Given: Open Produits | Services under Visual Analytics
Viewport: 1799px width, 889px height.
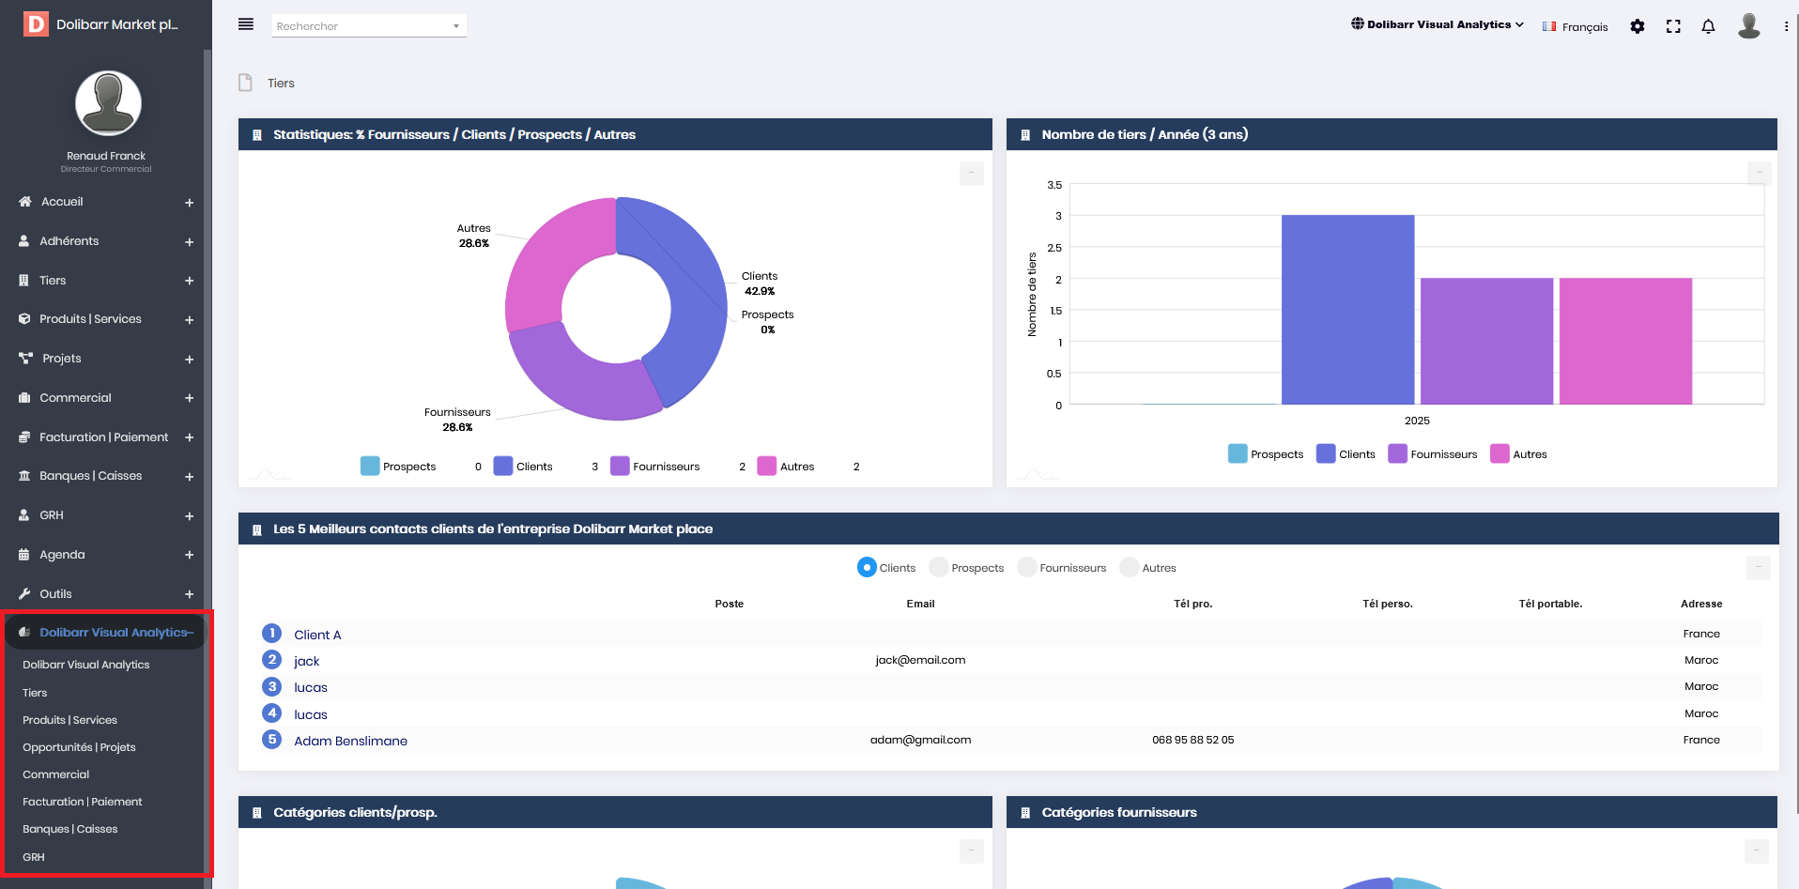Looking at the screenshot, I should coord(69,720).
